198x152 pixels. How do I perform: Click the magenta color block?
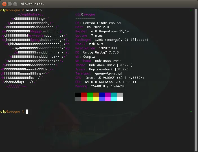click(108, 99)
